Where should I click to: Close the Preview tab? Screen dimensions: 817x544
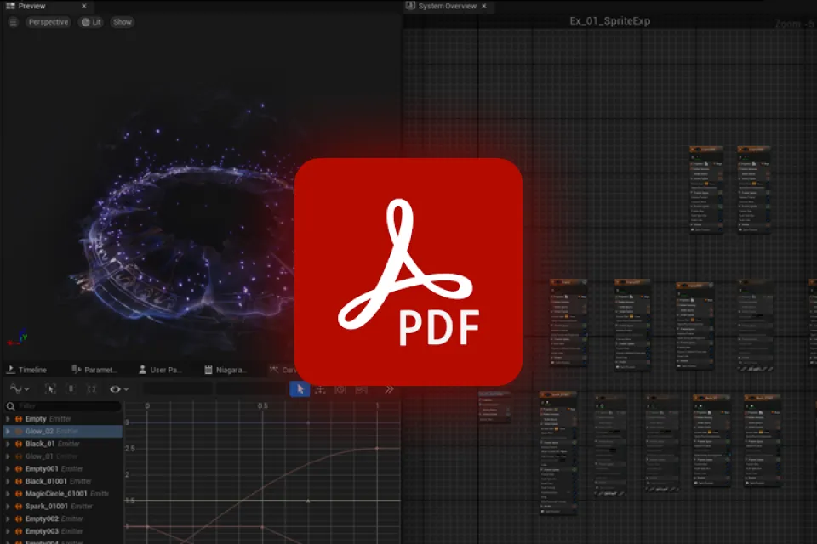84,6
